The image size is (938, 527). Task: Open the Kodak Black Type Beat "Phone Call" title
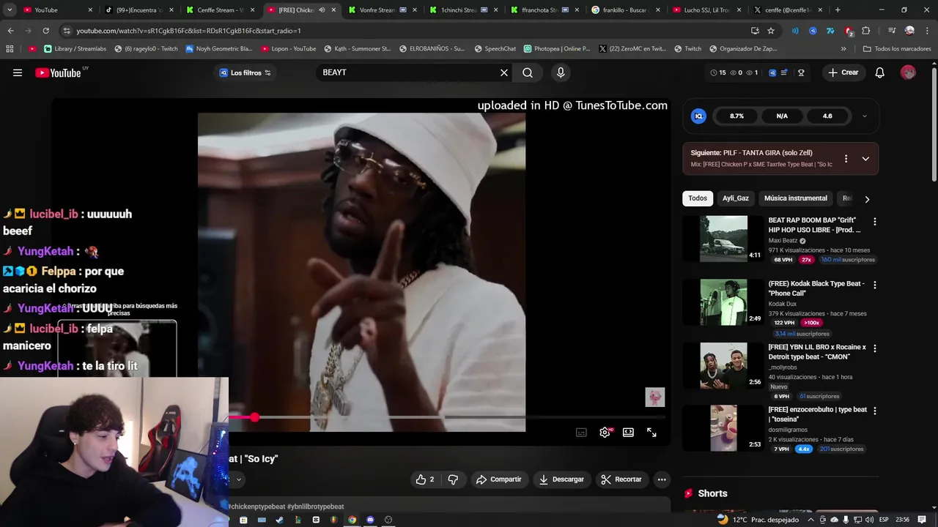pos(816,288)
